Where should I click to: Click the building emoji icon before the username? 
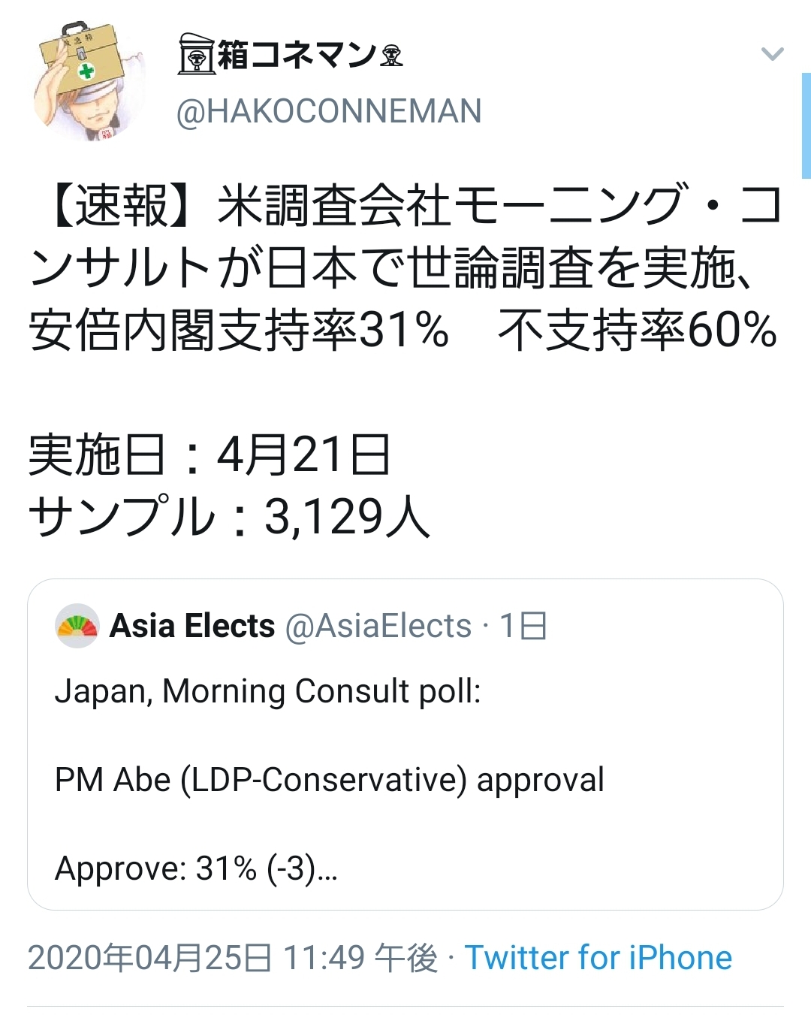click(x=196, y=54)
